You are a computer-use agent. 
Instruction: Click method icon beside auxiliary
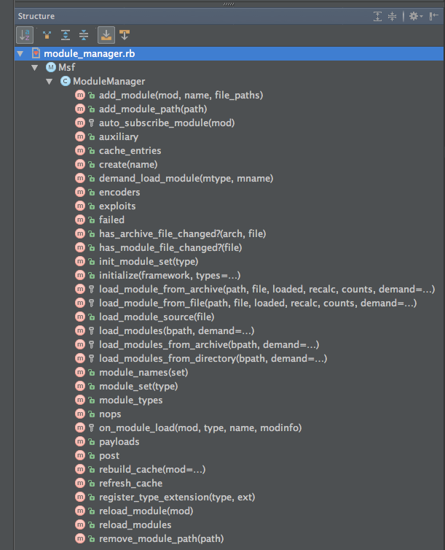(80, 136)
